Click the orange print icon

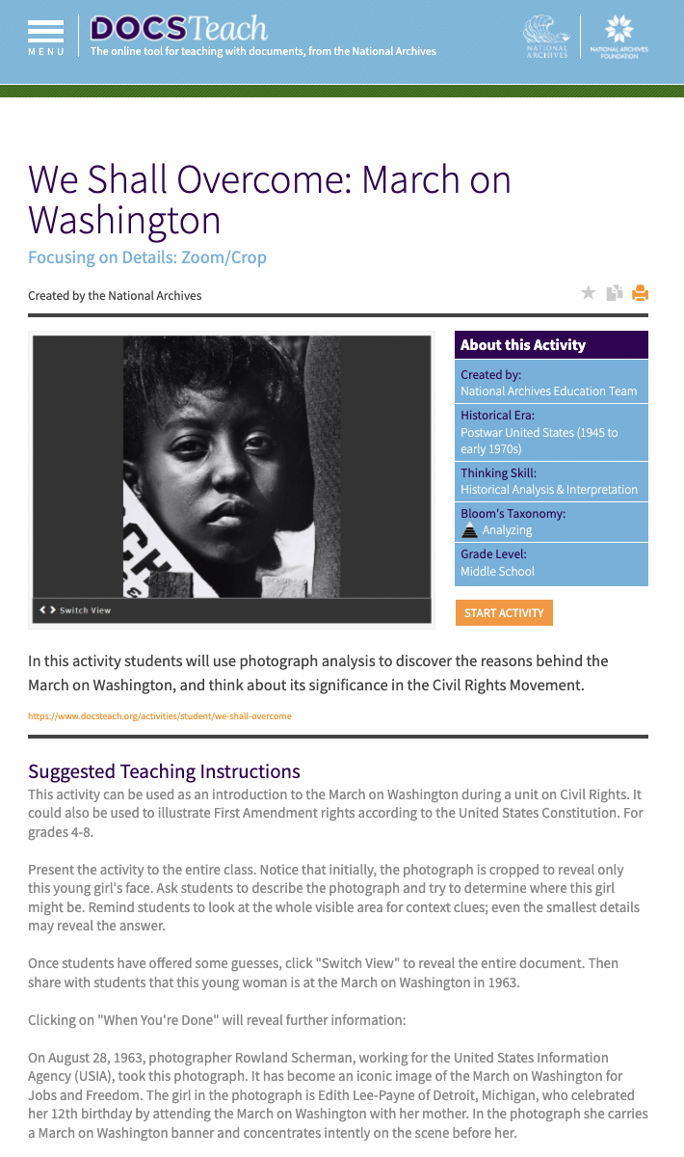coord(640,293)
